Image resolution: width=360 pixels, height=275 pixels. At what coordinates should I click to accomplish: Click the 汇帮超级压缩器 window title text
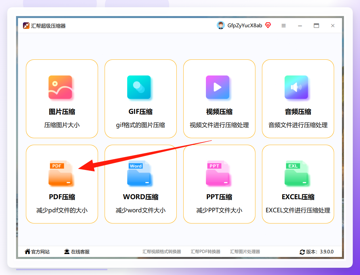[x=48, y=26]
